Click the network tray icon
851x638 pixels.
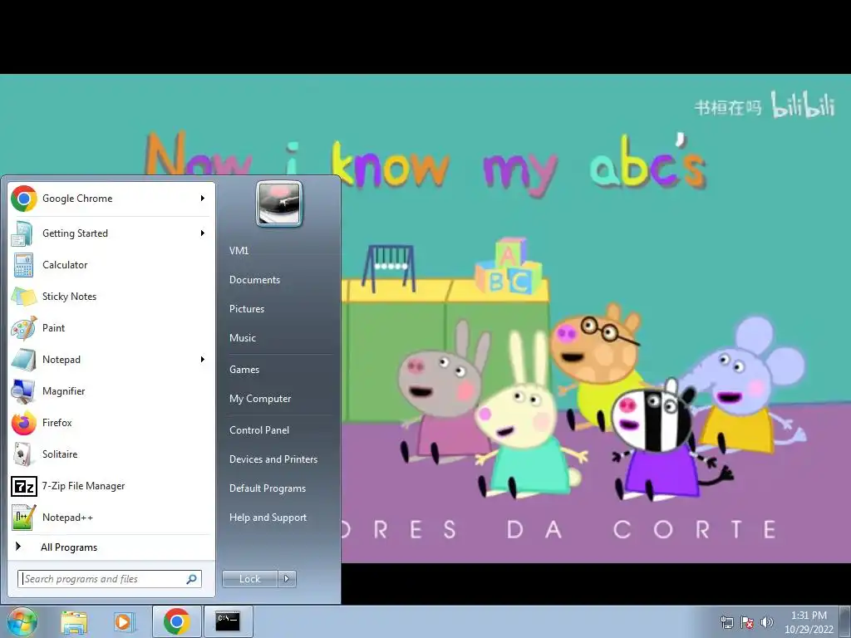point(726,622)
